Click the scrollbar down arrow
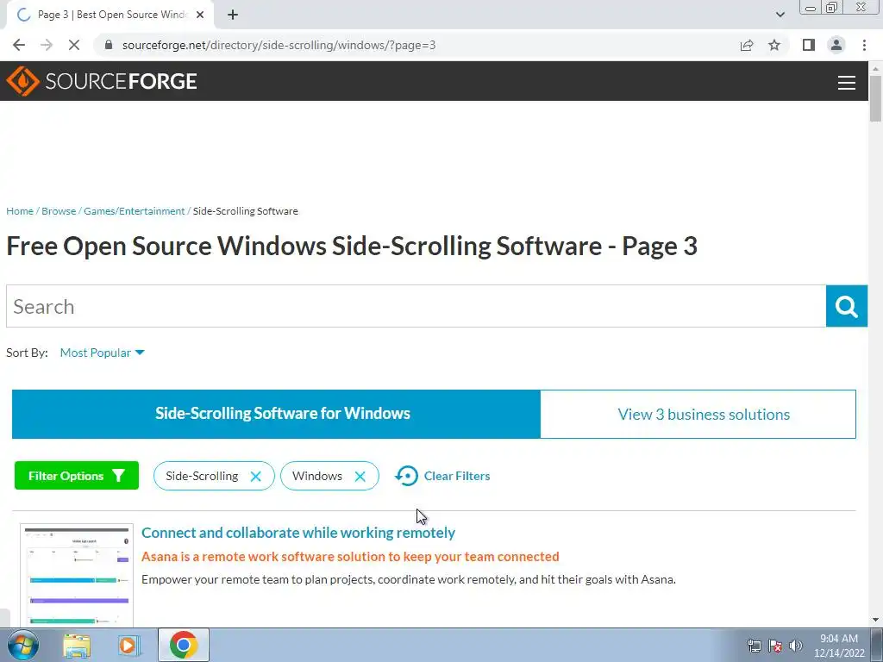This screenshot has height=662, width=883. point(875,620)
